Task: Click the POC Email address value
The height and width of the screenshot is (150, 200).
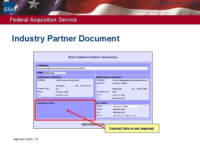Action: 125,116
